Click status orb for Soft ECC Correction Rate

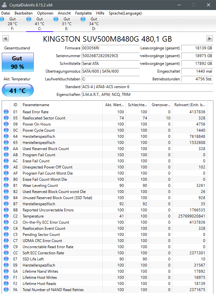6,253
